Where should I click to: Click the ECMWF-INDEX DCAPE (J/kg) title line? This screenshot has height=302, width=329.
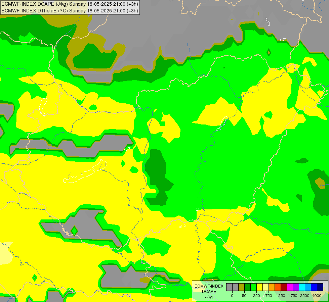[70, 4]
